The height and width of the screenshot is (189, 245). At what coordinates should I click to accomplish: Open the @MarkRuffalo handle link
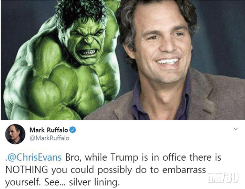49,138
